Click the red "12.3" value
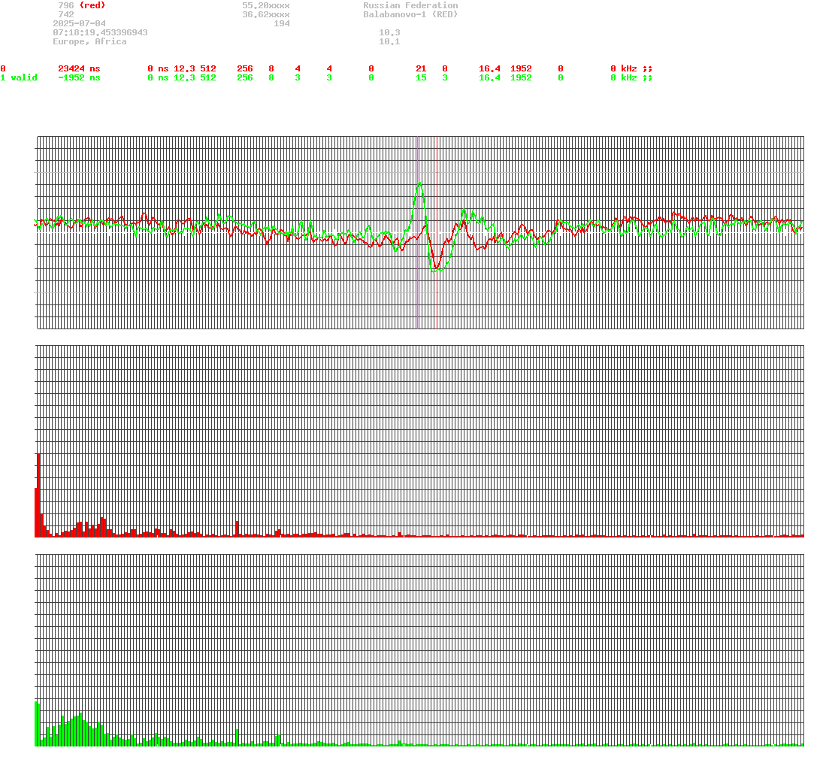This screenshot has height=763, width=823. coord(184,69)
